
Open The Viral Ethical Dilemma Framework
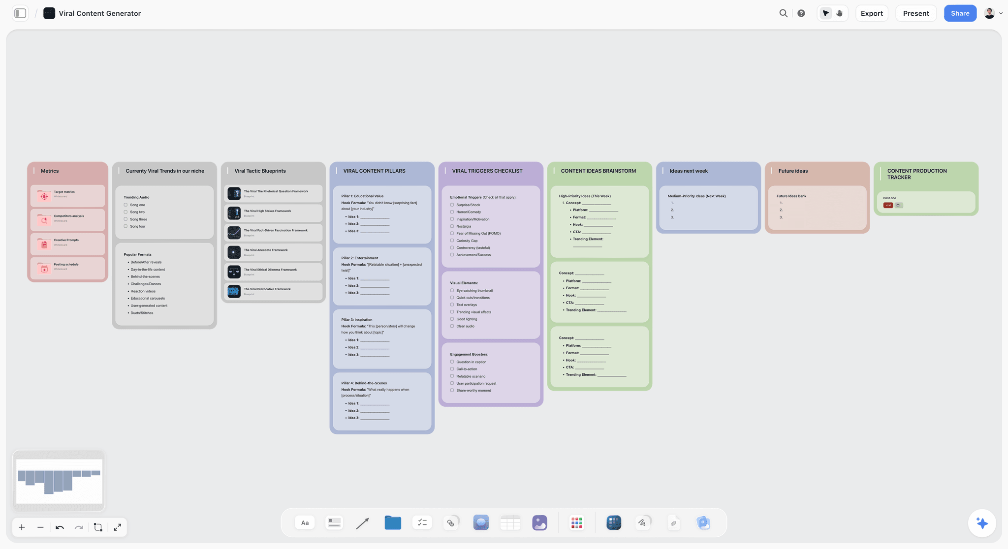(273, 272)
